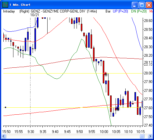Click the 15:50 time axis label
Viewport: 154px width, 140px height.
point(6,132)
